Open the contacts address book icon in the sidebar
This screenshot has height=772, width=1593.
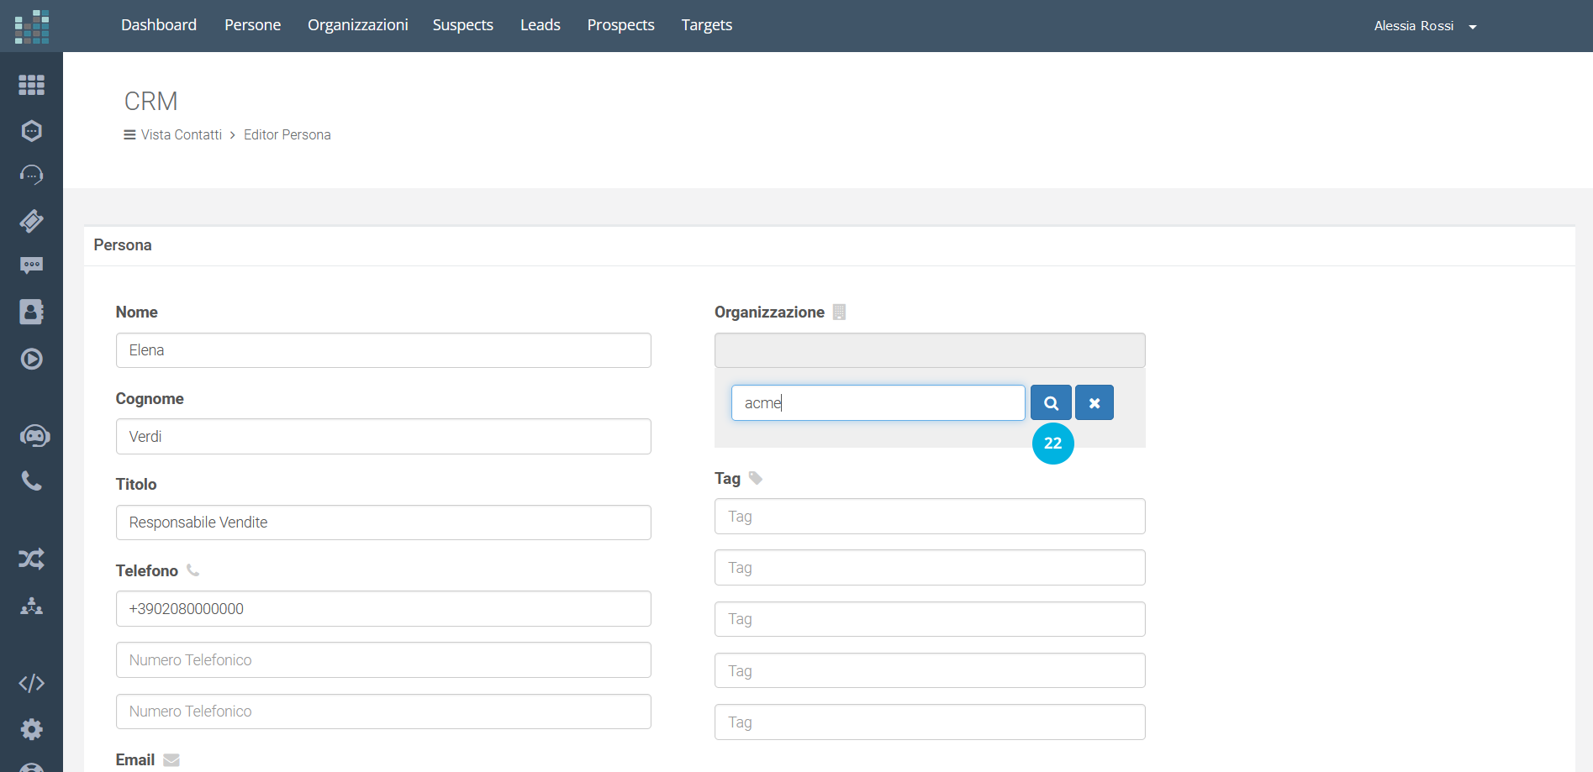tap(31, 312)
